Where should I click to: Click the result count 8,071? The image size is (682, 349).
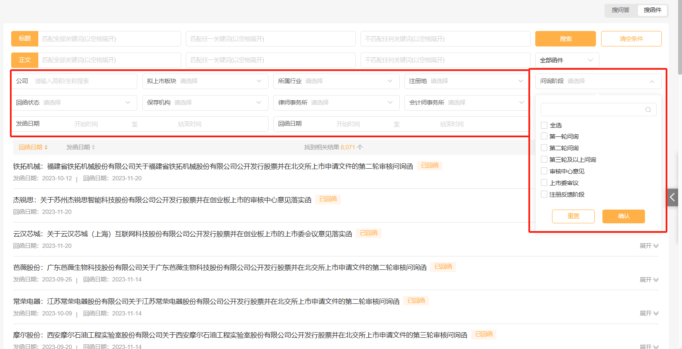[348, 147]
